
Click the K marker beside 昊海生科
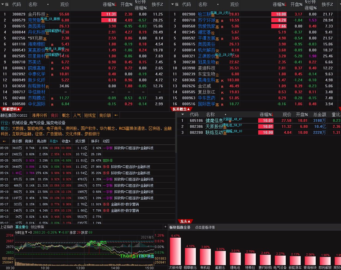222,81
